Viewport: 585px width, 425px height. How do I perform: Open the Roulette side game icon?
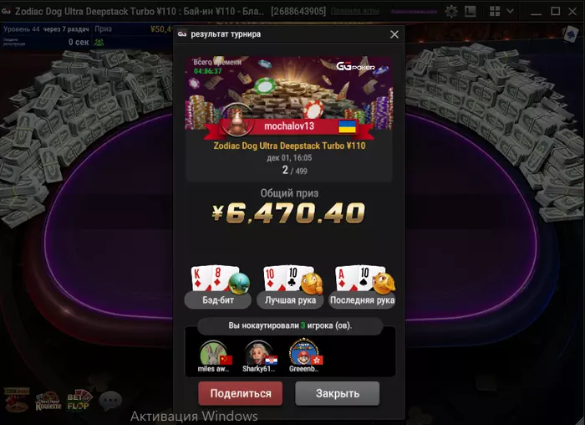coord(48,401)
